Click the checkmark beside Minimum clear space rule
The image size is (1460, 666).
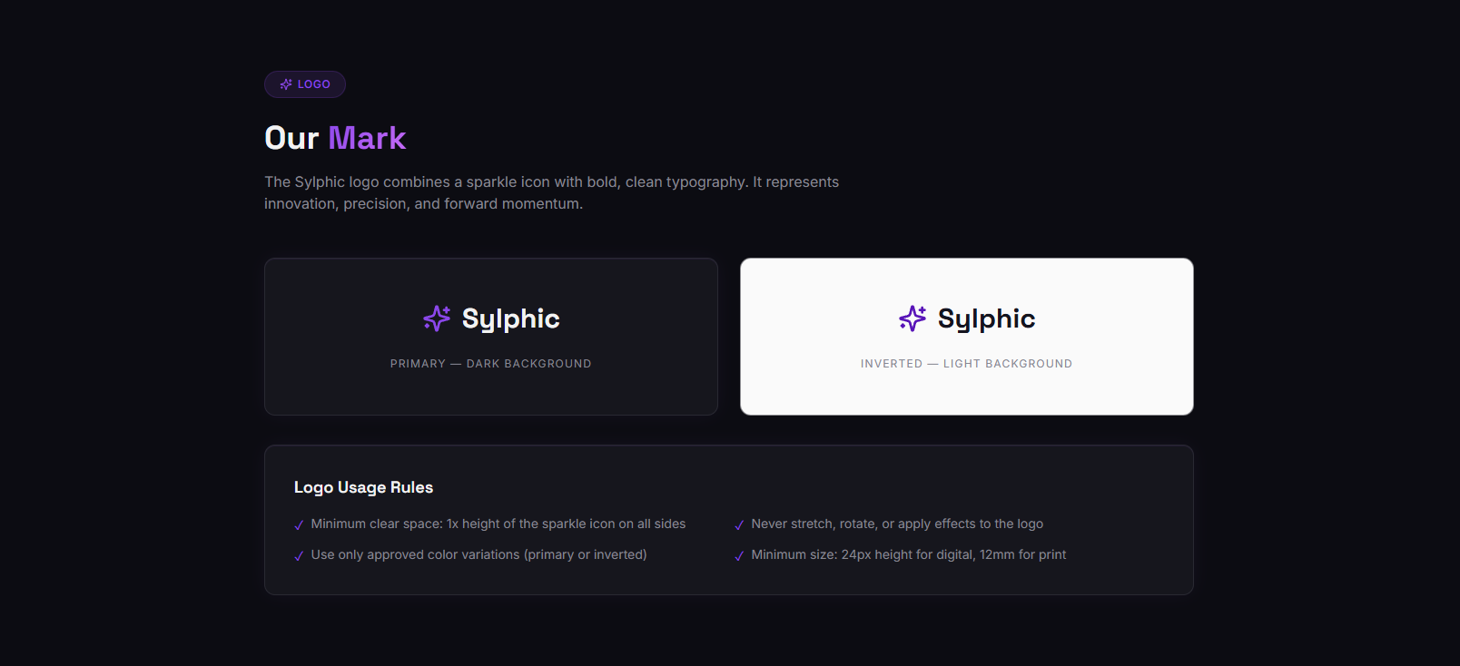click(299, 525)
